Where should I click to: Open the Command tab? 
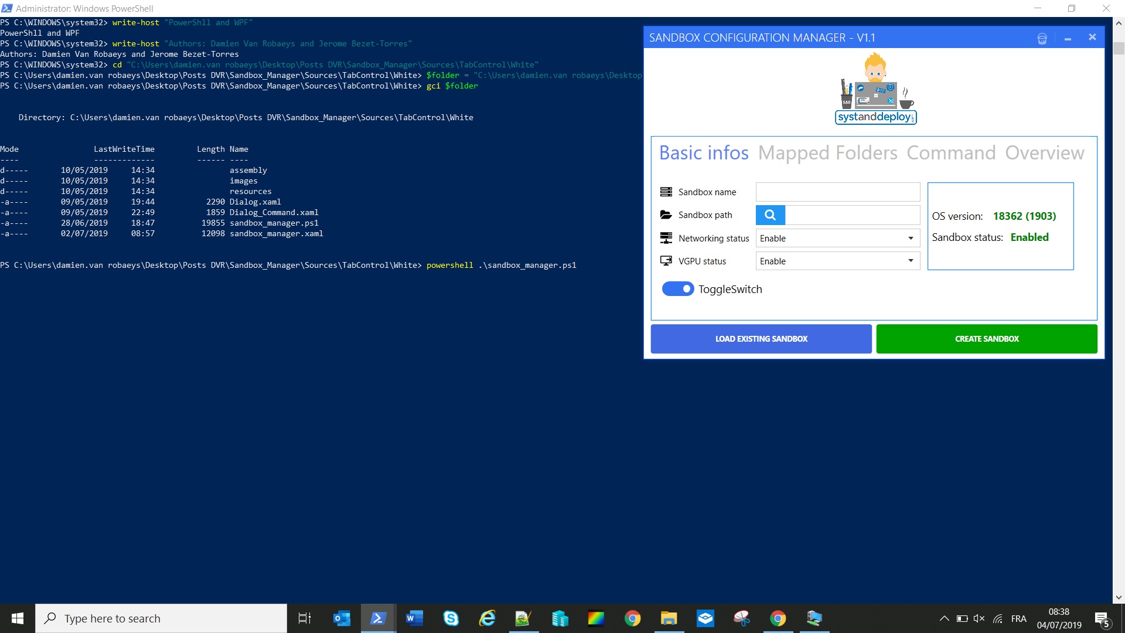(951, 153)
